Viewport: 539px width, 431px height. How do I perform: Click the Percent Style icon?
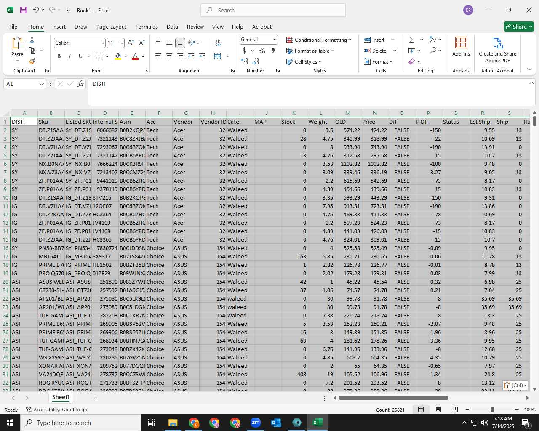(262, 51)
